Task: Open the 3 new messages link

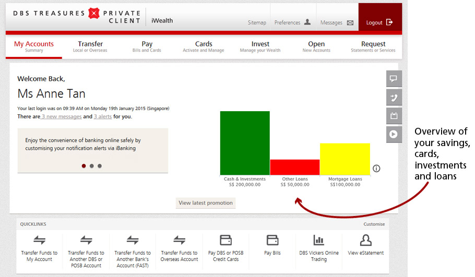Action: (x=62, y=116)
